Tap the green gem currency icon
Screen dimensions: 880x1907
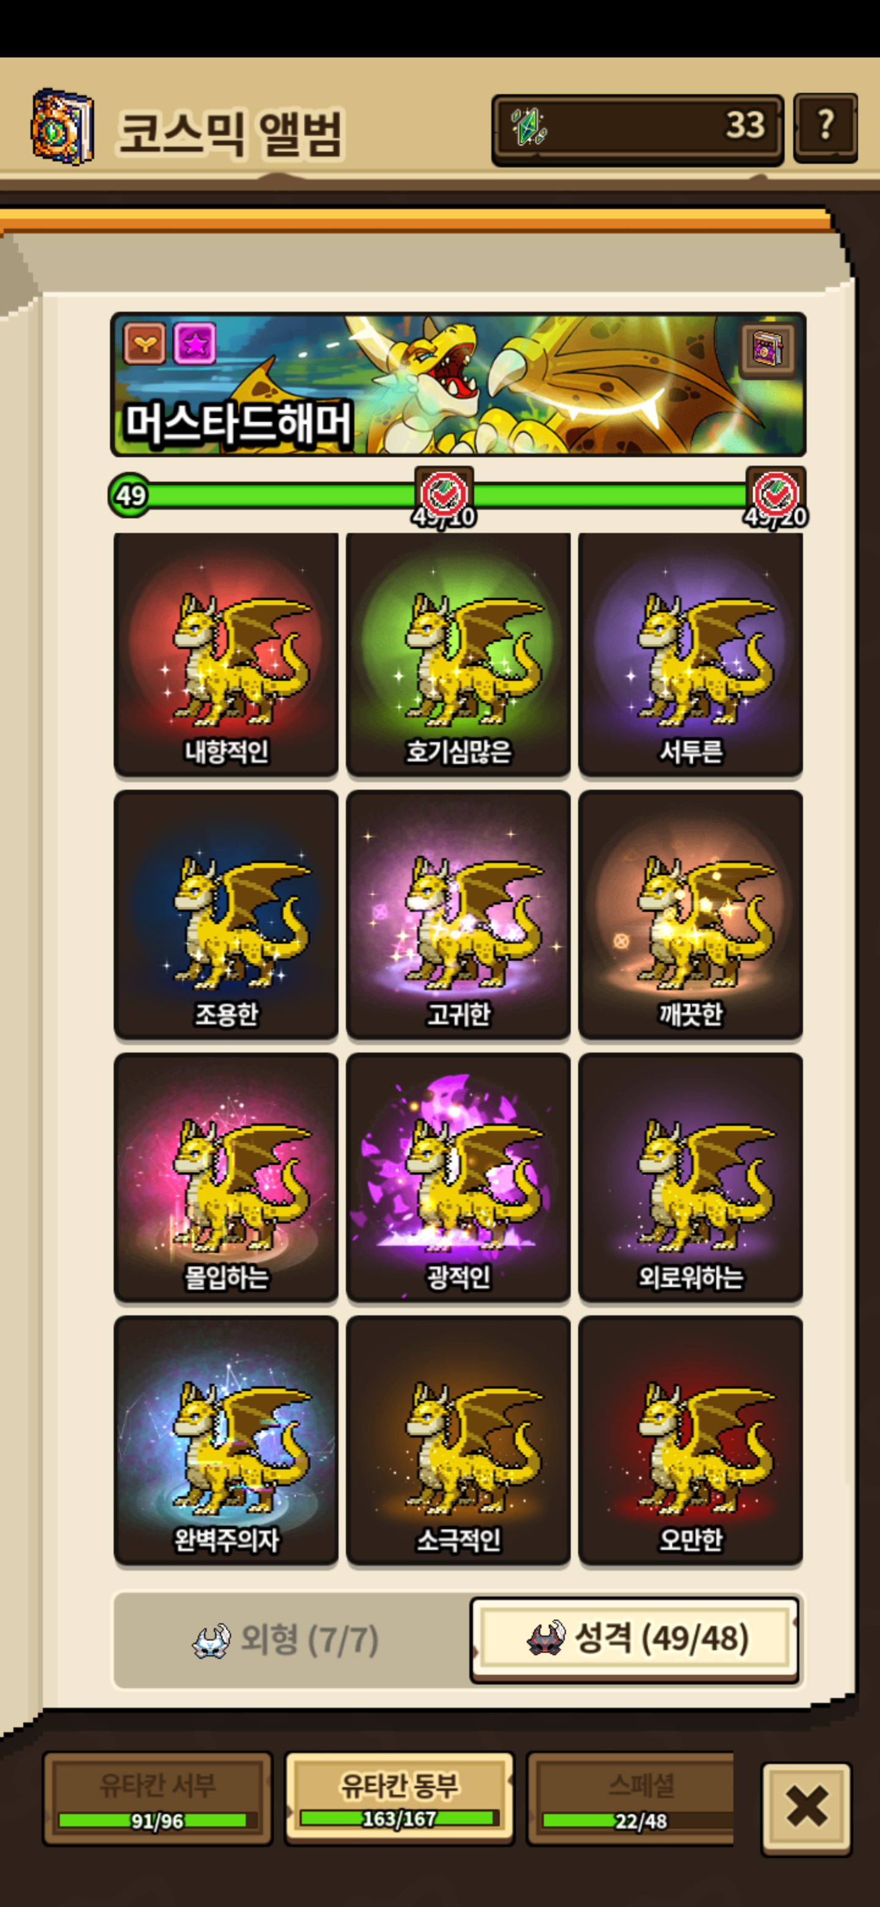(529, 126)
